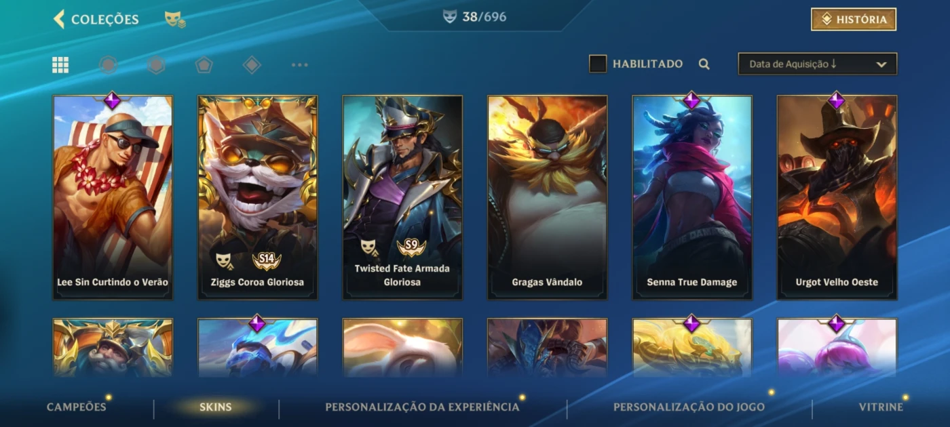The width and height of the screenshot is (950, 427).
Task: Select the diamond rarity filter icon
Action: (252, 65)
